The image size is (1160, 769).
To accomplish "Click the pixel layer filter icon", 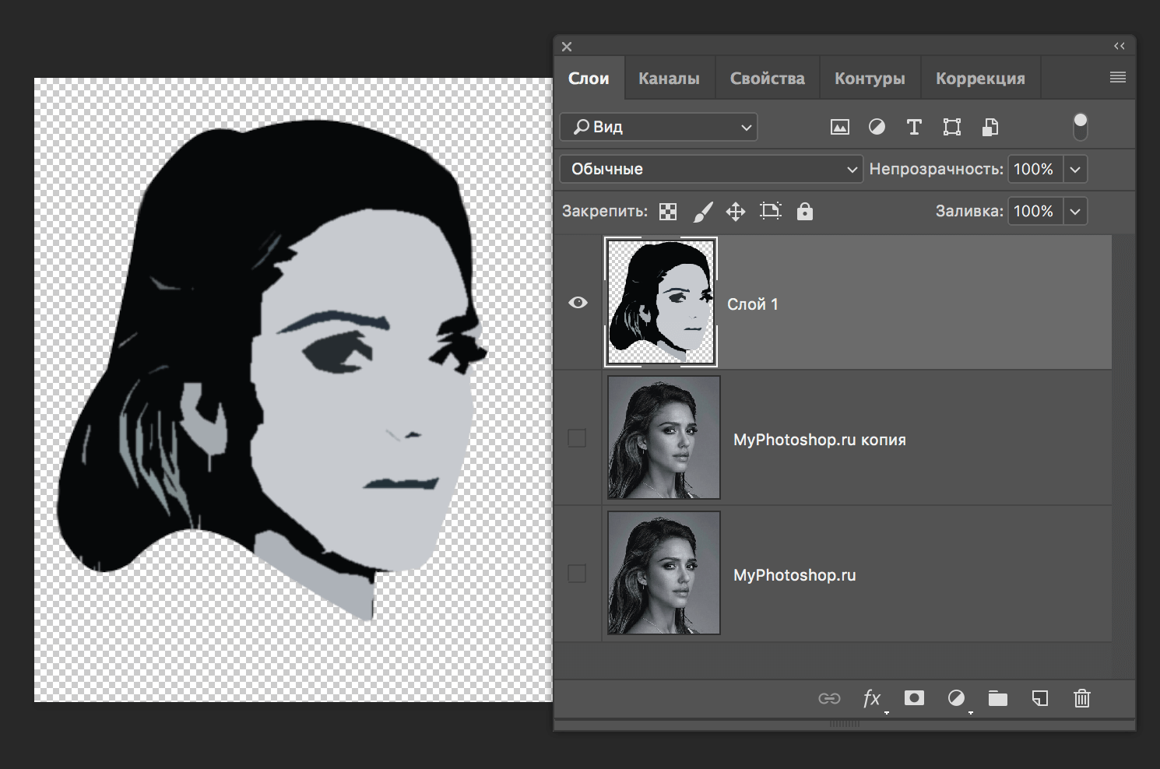I will tap(839, 128).
